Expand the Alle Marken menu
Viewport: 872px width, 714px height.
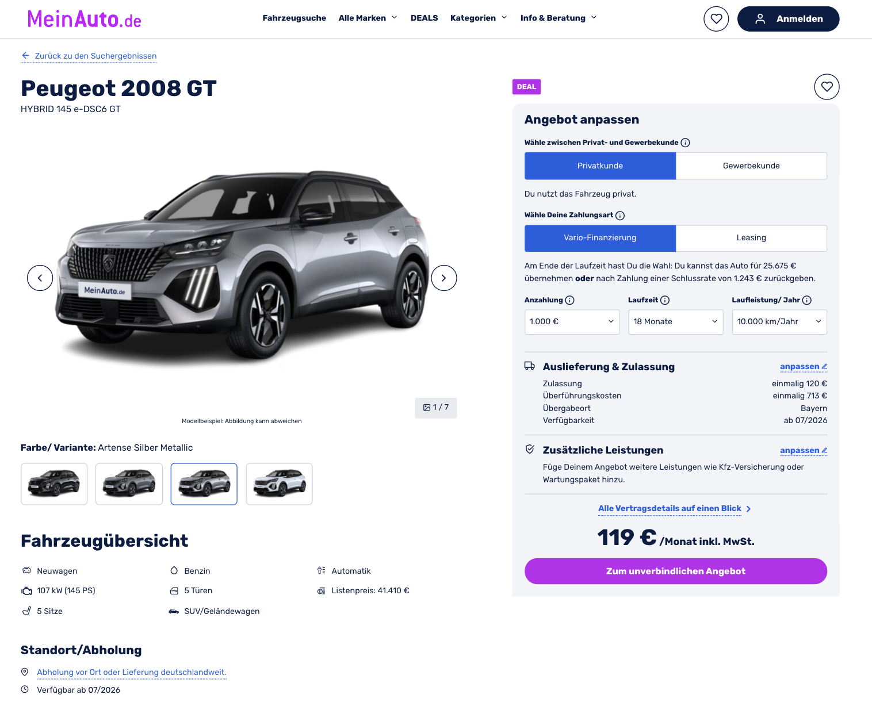(368, 18)
